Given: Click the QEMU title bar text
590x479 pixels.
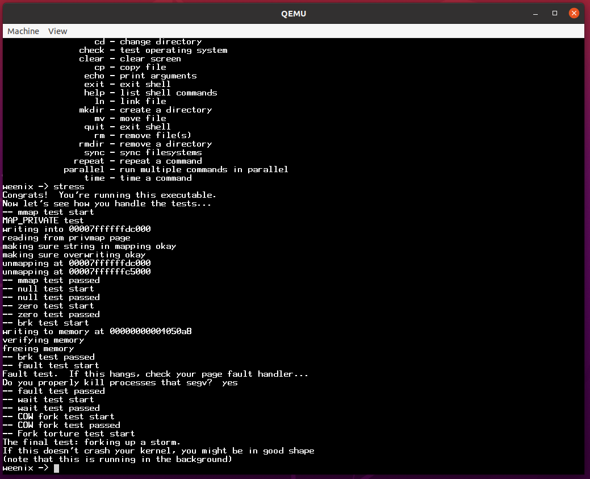Looking at the screenshot, I should pyautogui.click(x=294, y=13).
